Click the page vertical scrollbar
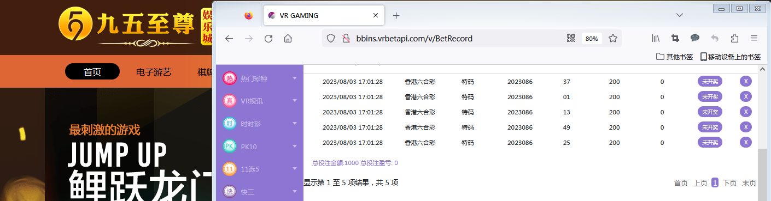771x201 pixels. point(762,174)
